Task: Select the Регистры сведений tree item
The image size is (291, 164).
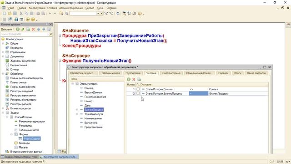Action: 22,91
